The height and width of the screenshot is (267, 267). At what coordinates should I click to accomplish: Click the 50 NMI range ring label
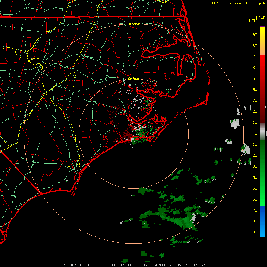click(133, 79)
